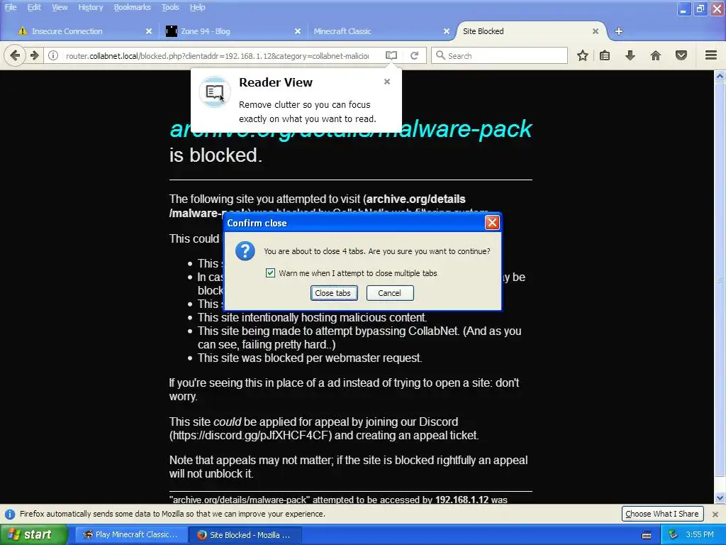The height and width of the screenshot is (545, 726).
Task: Click 'This site was blocked per webmaster request.'
Action: [310, 358]
